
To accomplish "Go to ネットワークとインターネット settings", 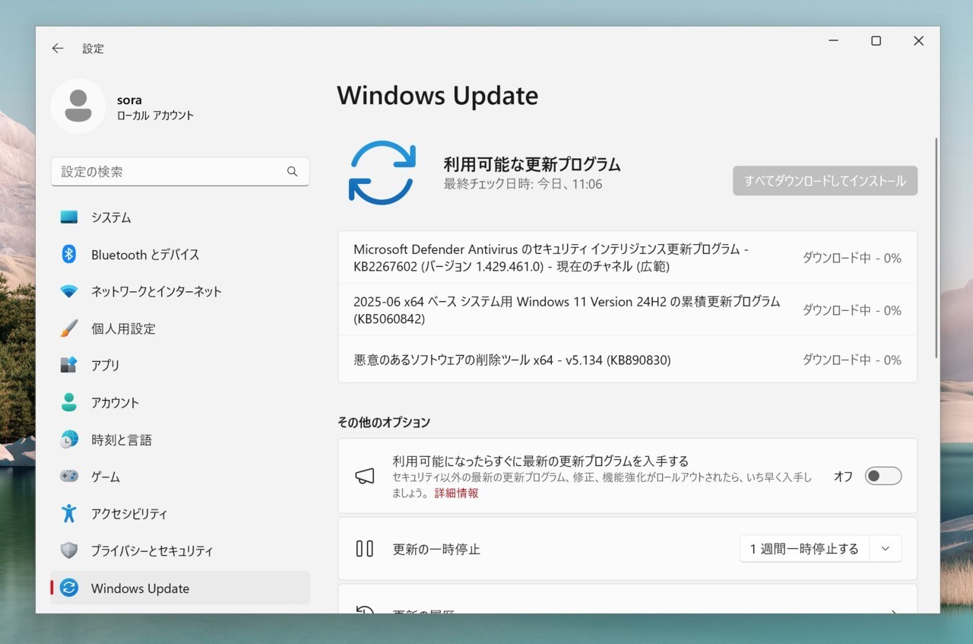I will click(180, 291).
